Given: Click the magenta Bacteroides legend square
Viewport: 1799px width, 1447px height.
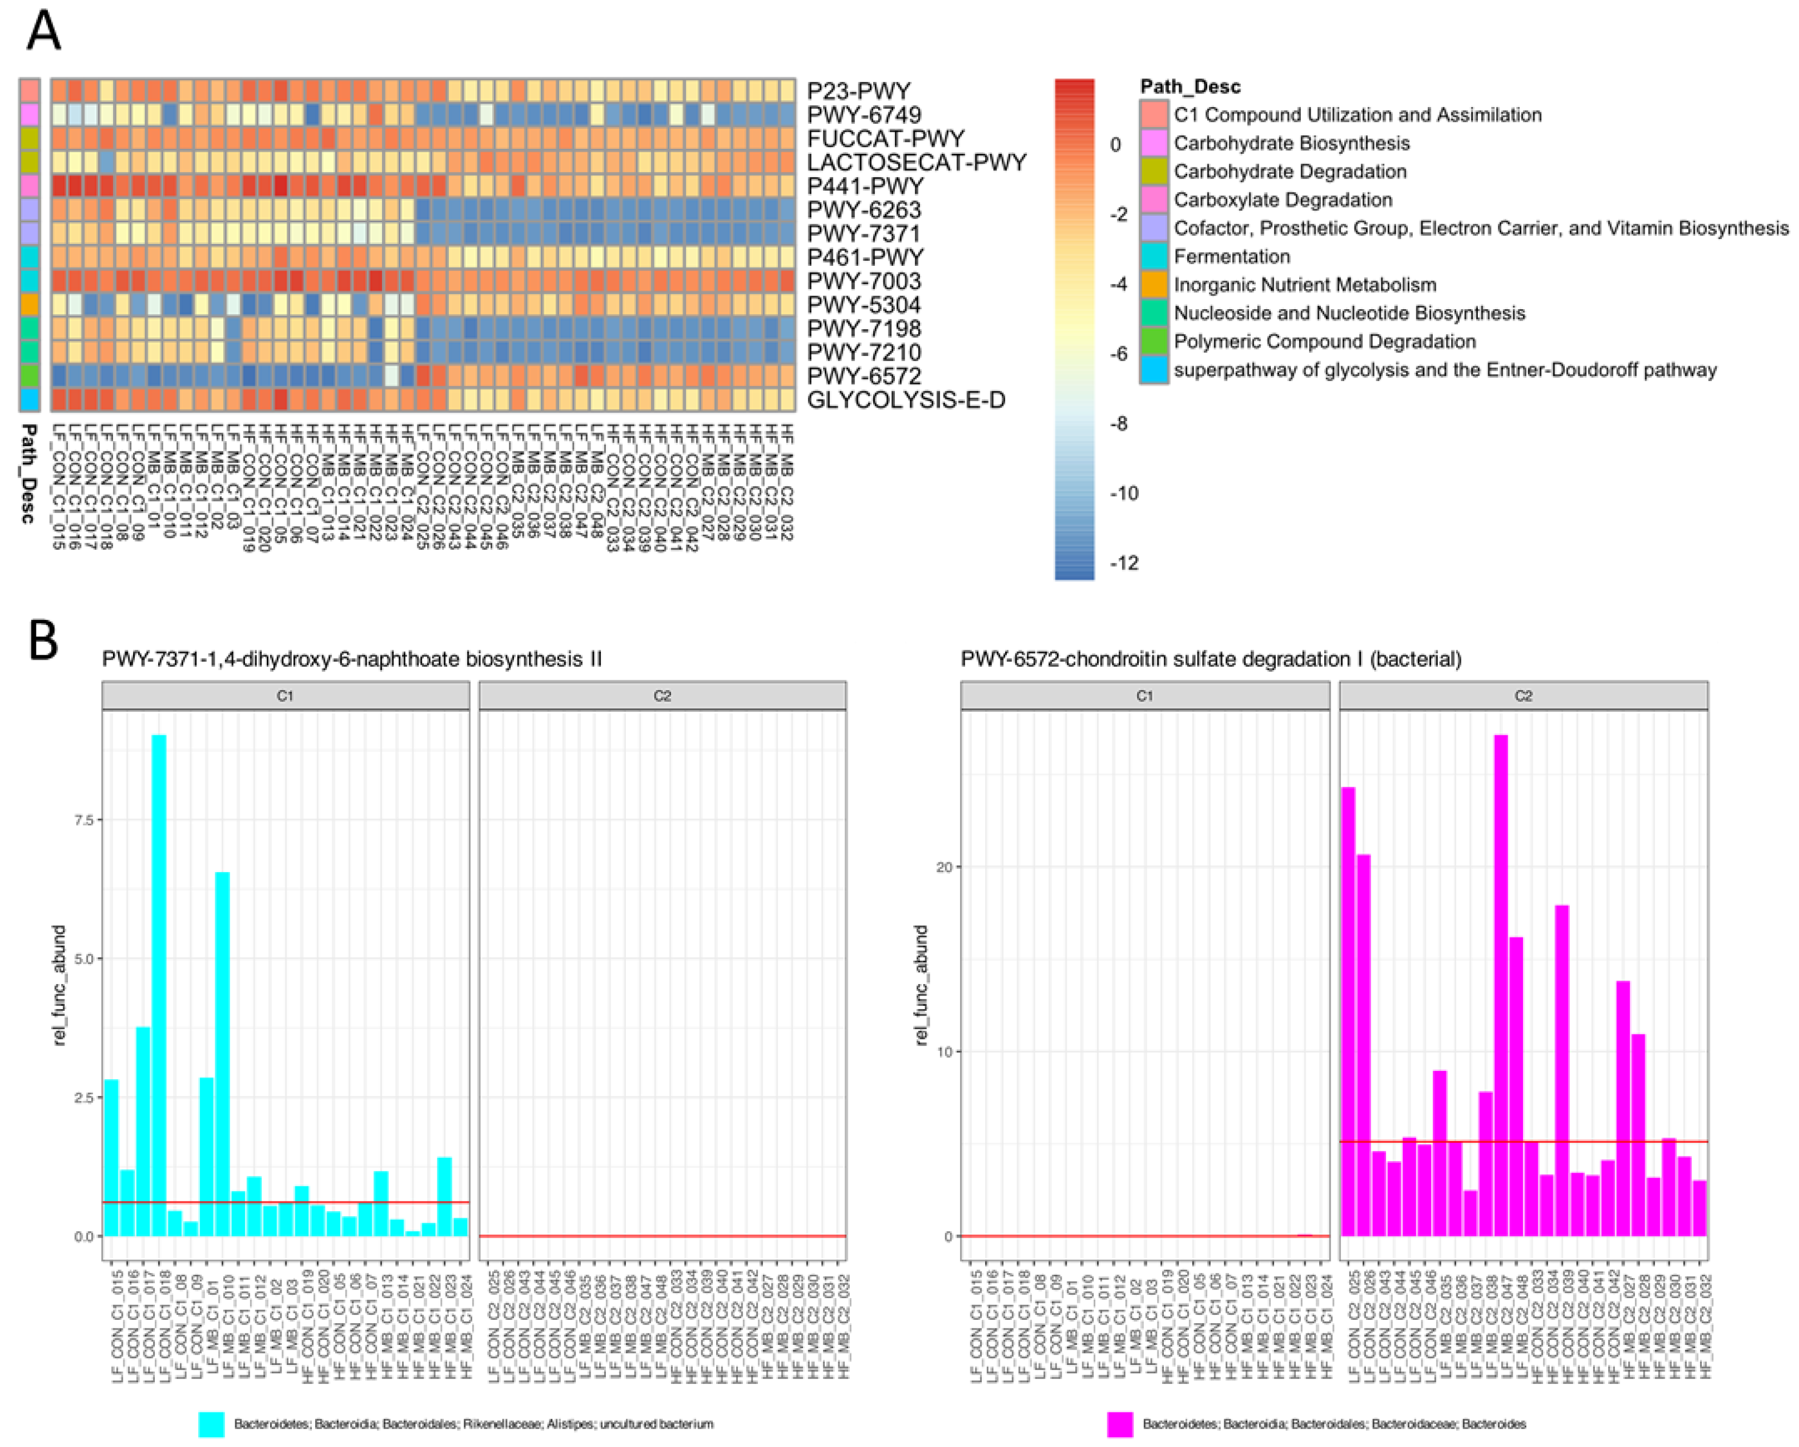Looking at the screenshot, I should tap(1120, 1424).
